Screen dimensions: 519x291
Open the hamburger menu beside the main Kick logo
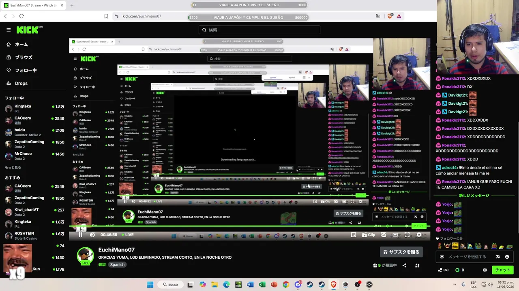9,30
